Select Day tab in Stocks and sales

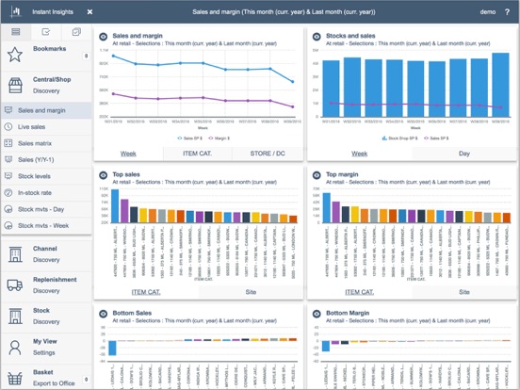pos(464,154)
